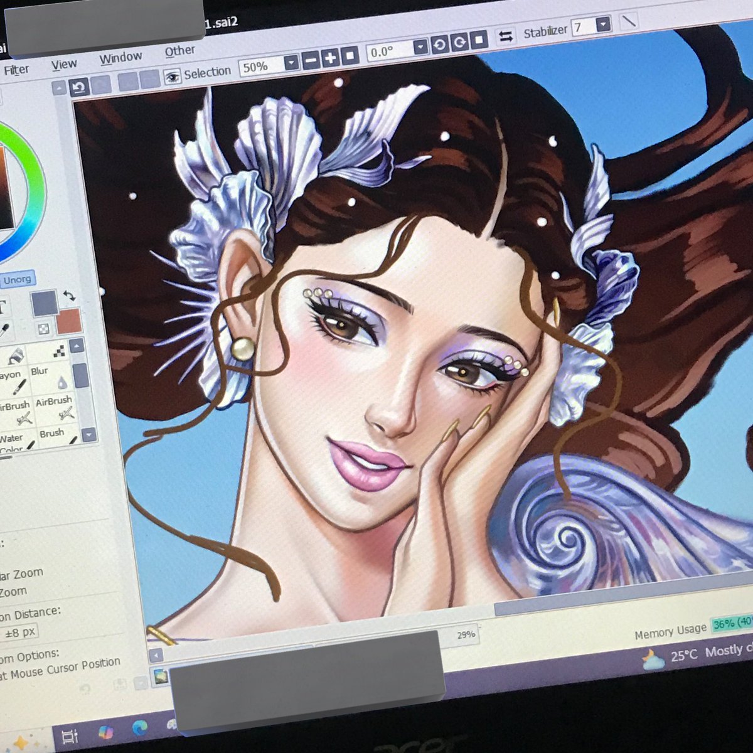Select the grey-blue foreground color swatch

coord(44,303)
